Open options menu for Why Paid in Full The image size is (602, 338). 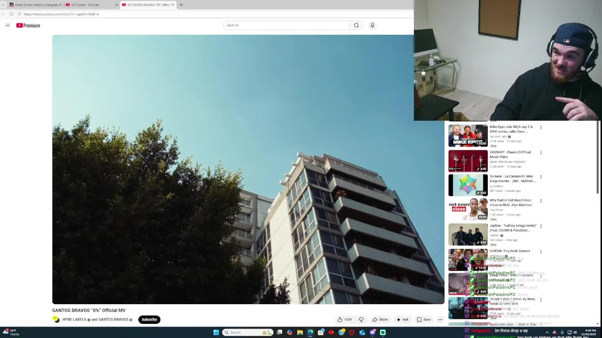coord(541,201)
